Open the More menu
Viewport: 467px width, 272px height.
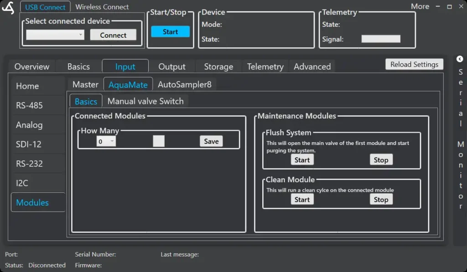pos(420,6)
